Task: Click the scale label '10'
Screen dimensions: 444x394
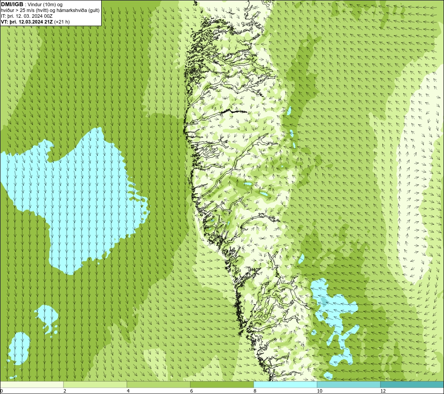Action: (x=320, y=391)
